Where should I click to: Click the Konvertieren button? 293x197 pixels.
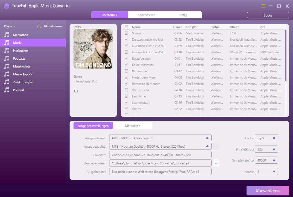point(268,190)
